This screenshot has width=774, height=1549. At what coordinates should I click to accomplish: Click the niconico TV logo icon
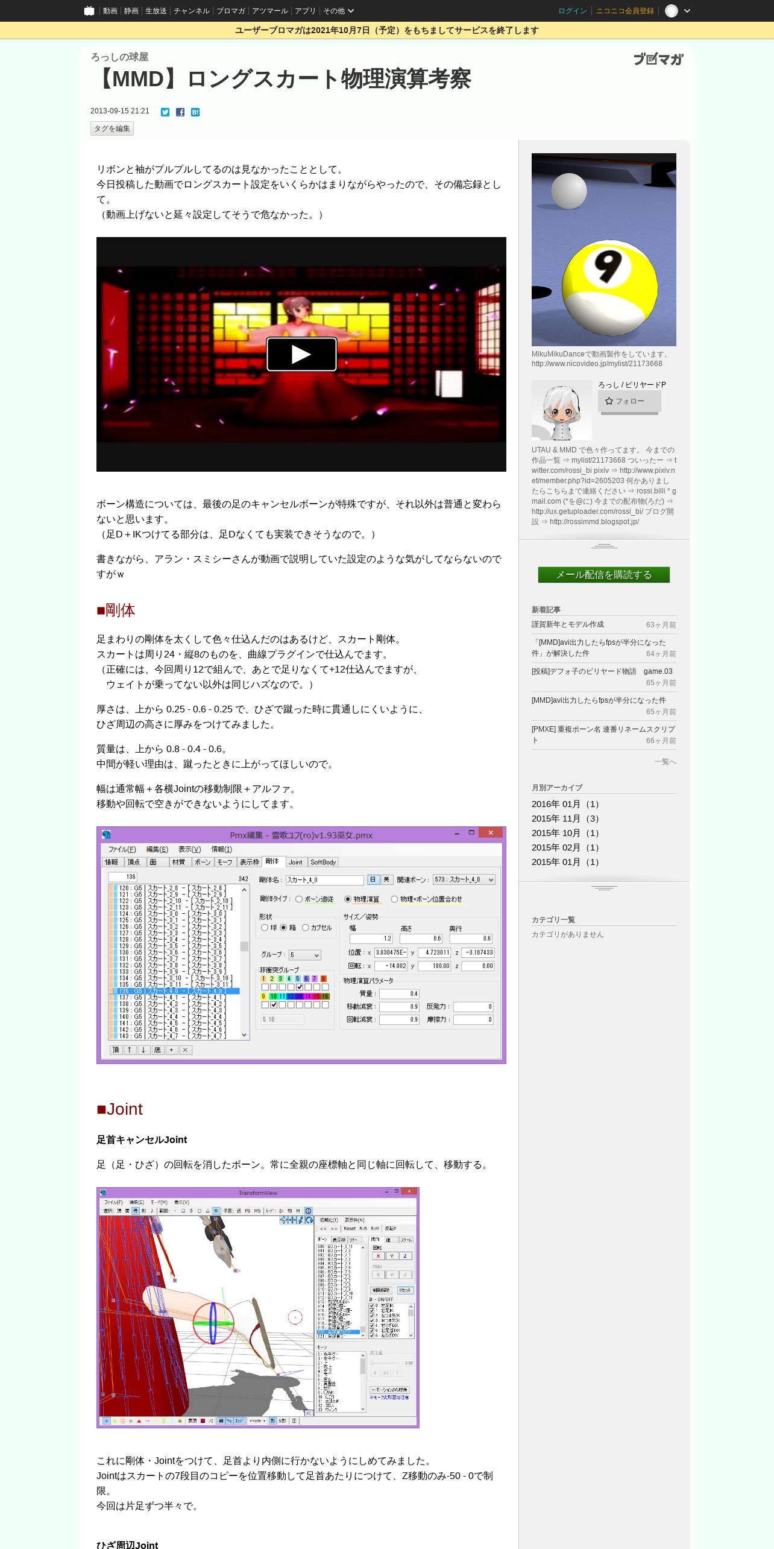tap(89, 11)
